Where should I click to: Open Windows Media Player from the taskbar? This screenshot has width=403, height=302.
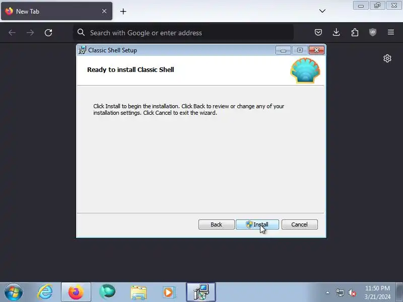click(169, 292)
